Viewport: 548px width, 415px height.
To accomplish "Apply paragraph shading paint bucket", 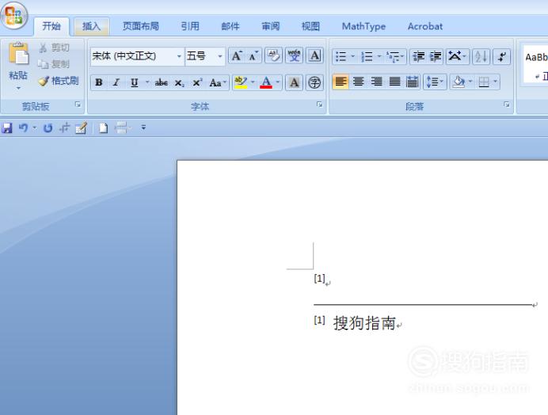I will (459, 82).
